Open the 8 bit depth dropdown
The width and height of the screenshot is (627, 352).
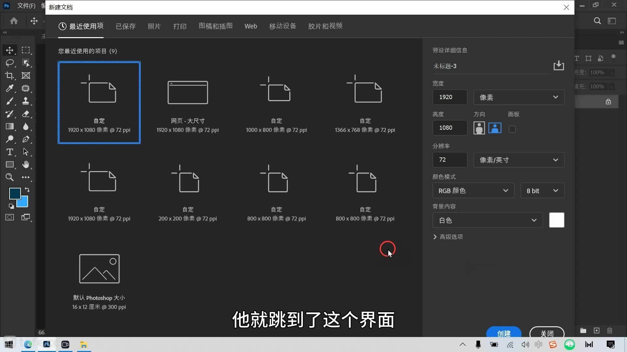(542, 191)
